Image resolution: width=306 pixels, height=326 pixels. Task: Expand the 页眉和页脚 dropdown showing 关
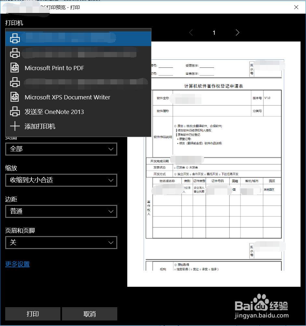pos(61,243)
